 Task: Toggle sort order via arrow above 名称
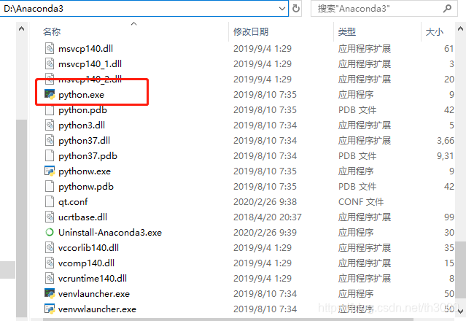coord(134,24)
